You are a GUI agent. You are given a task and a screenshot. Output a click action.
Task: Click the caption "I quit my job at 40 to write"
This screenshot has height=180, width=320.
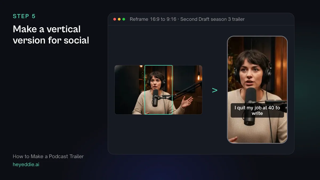(257, 110)
